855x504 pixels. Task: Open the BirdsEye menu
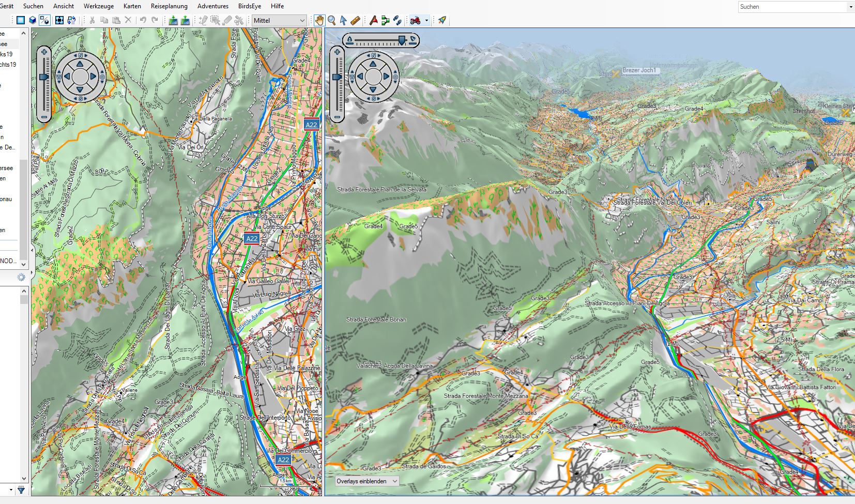(x=249, y=6)
